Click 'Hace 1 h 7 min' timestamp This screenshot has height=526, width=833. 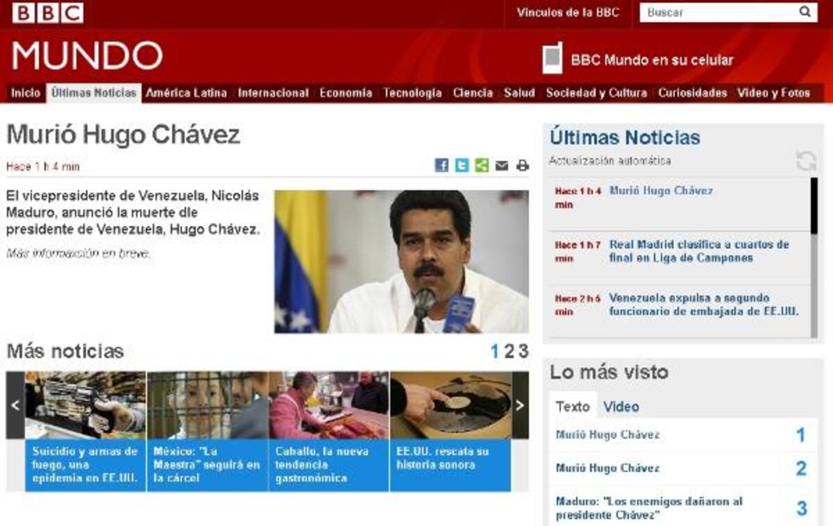[578, 251]
